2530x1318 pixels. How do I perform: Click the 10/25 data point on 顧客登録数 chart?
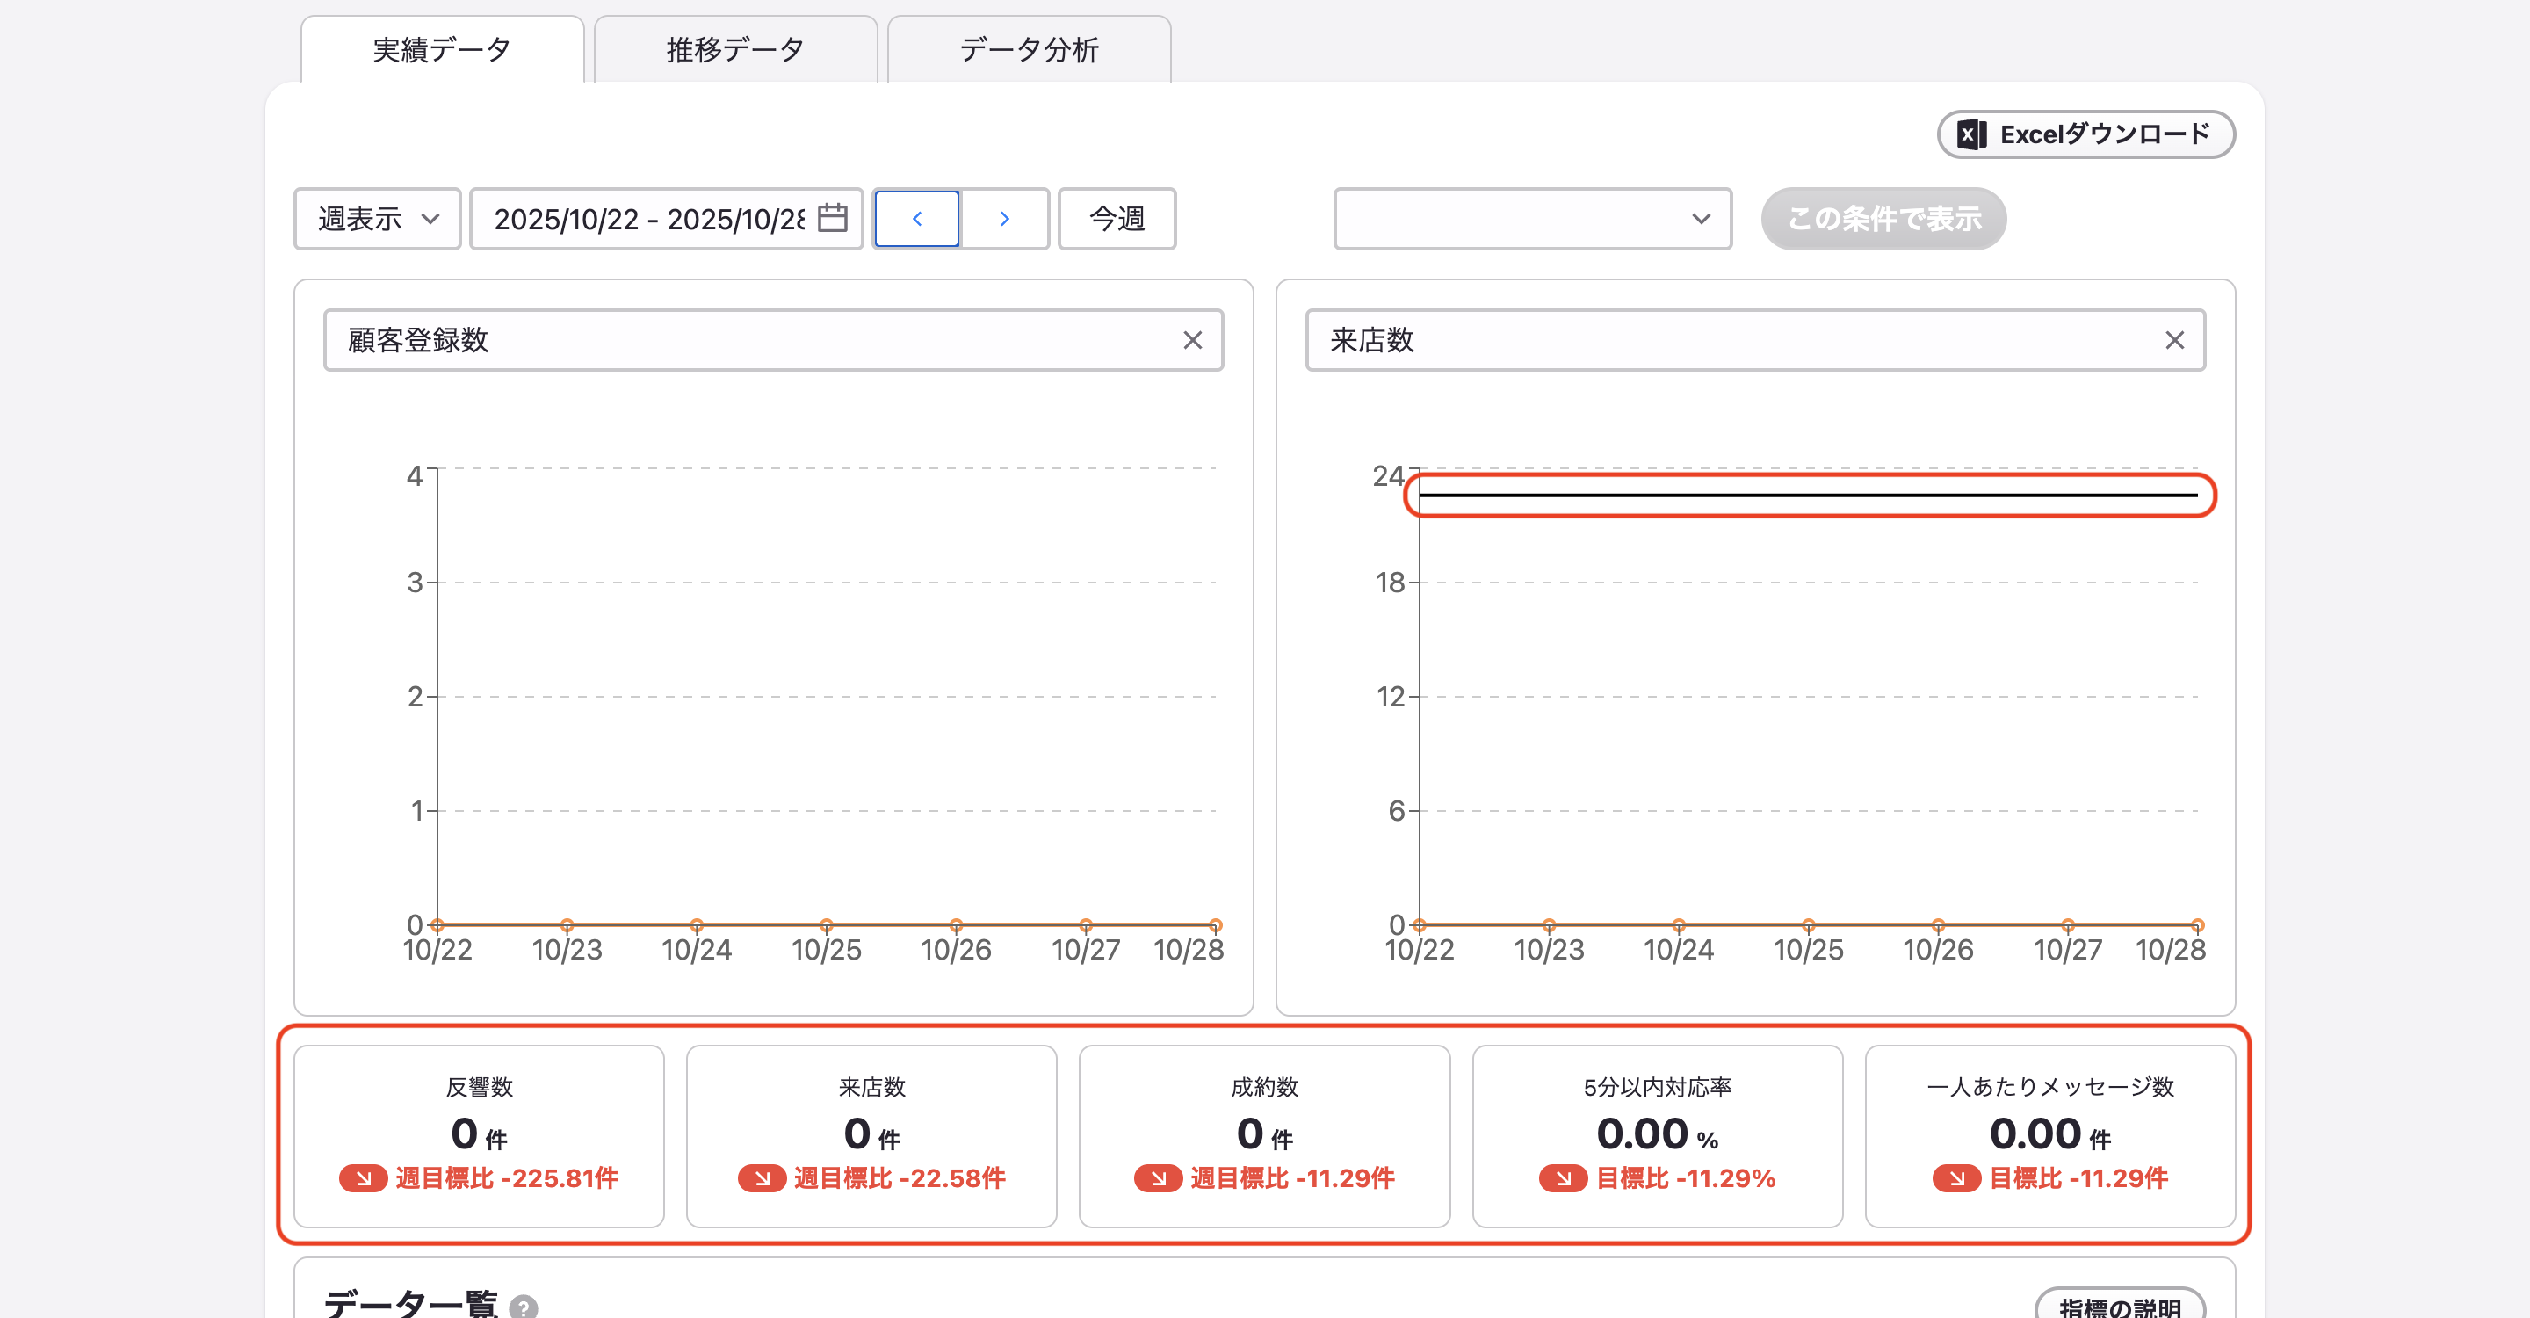click(x=826, y=925)
